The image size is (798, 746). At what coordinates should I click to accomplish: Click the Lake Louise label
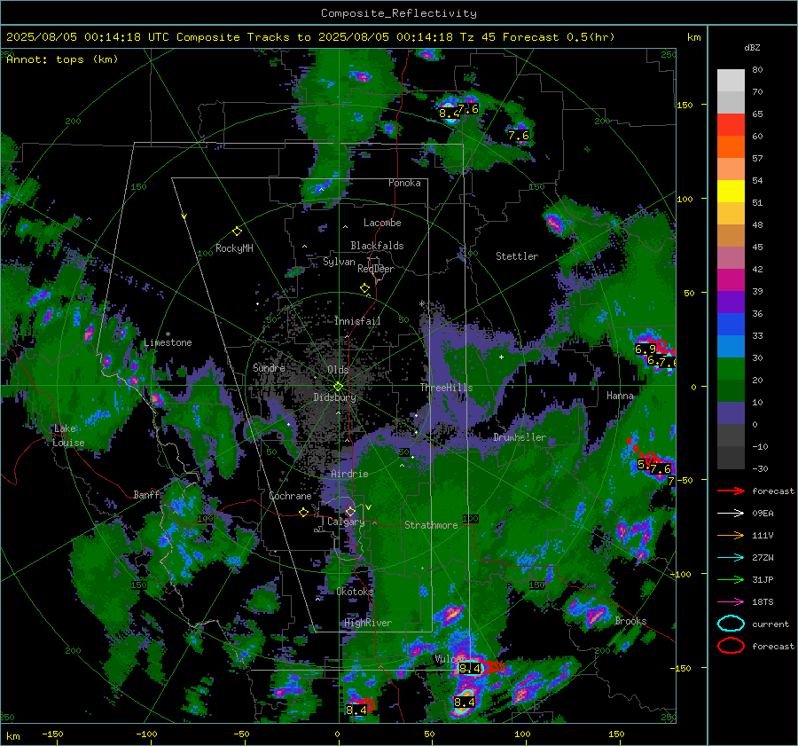tap(68, 436)
